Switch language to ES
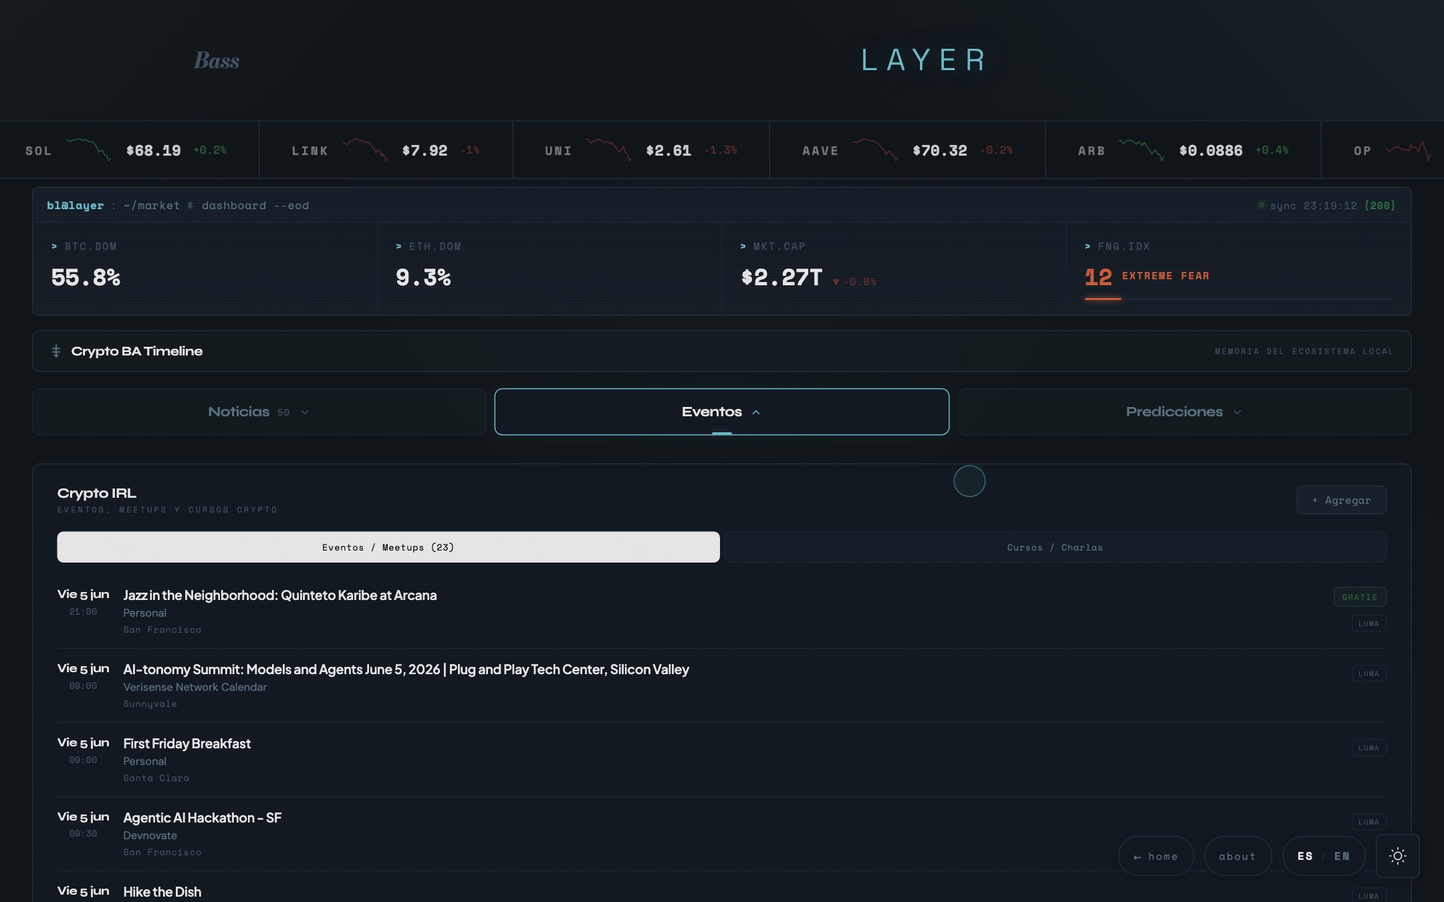 [x=1305, y=856]
